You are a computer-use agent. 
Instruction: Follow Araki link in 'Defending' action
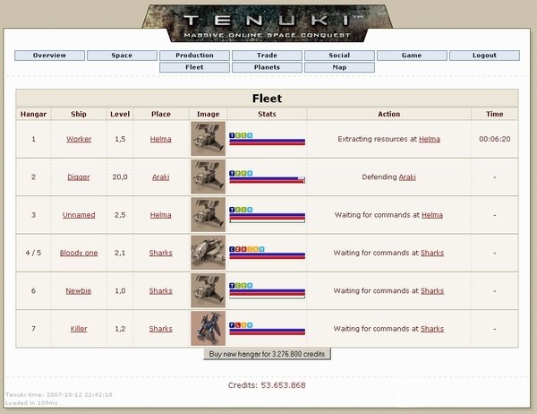407,177
